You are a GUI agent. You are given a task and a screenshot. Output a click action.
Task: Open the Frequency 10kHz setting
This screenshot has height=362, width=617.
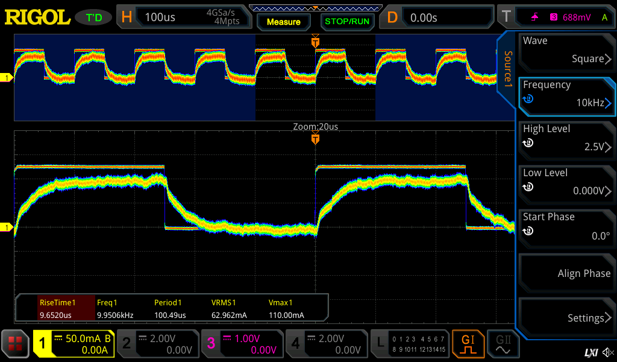pyautogui.click(x=566, y=95)
